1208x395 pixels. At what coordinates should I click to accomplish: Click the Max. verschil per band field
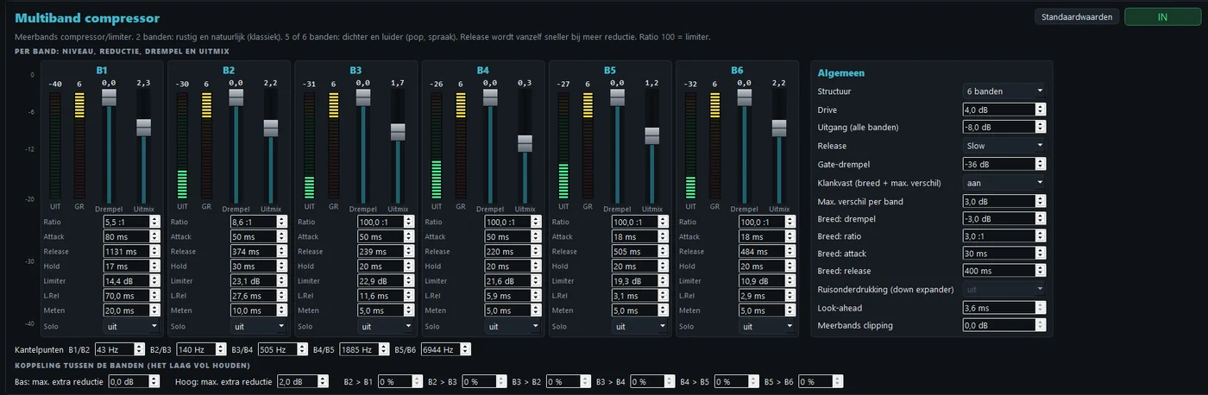pyautogui.click(x=1004, y=201)
